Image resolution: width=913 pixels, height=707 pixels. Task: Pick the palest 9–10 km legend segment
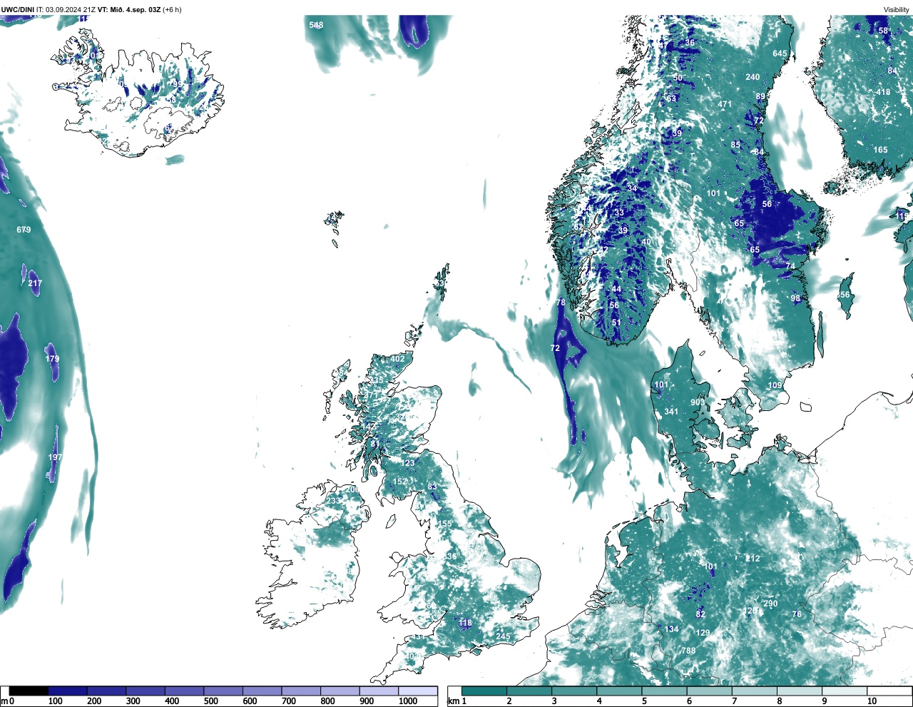pos(845,691)
